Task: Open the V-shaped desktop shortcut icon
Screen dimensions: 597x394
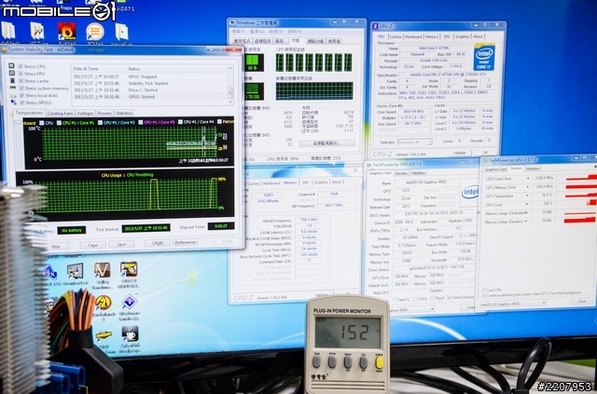Action: (102, 270)
